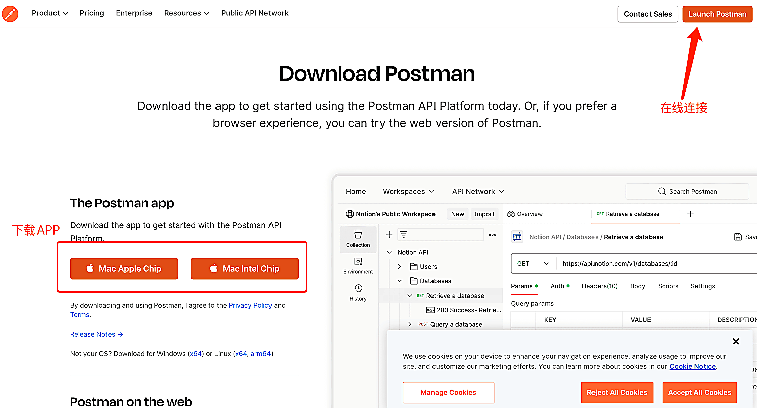Click the three-dot more options icon

493,235
